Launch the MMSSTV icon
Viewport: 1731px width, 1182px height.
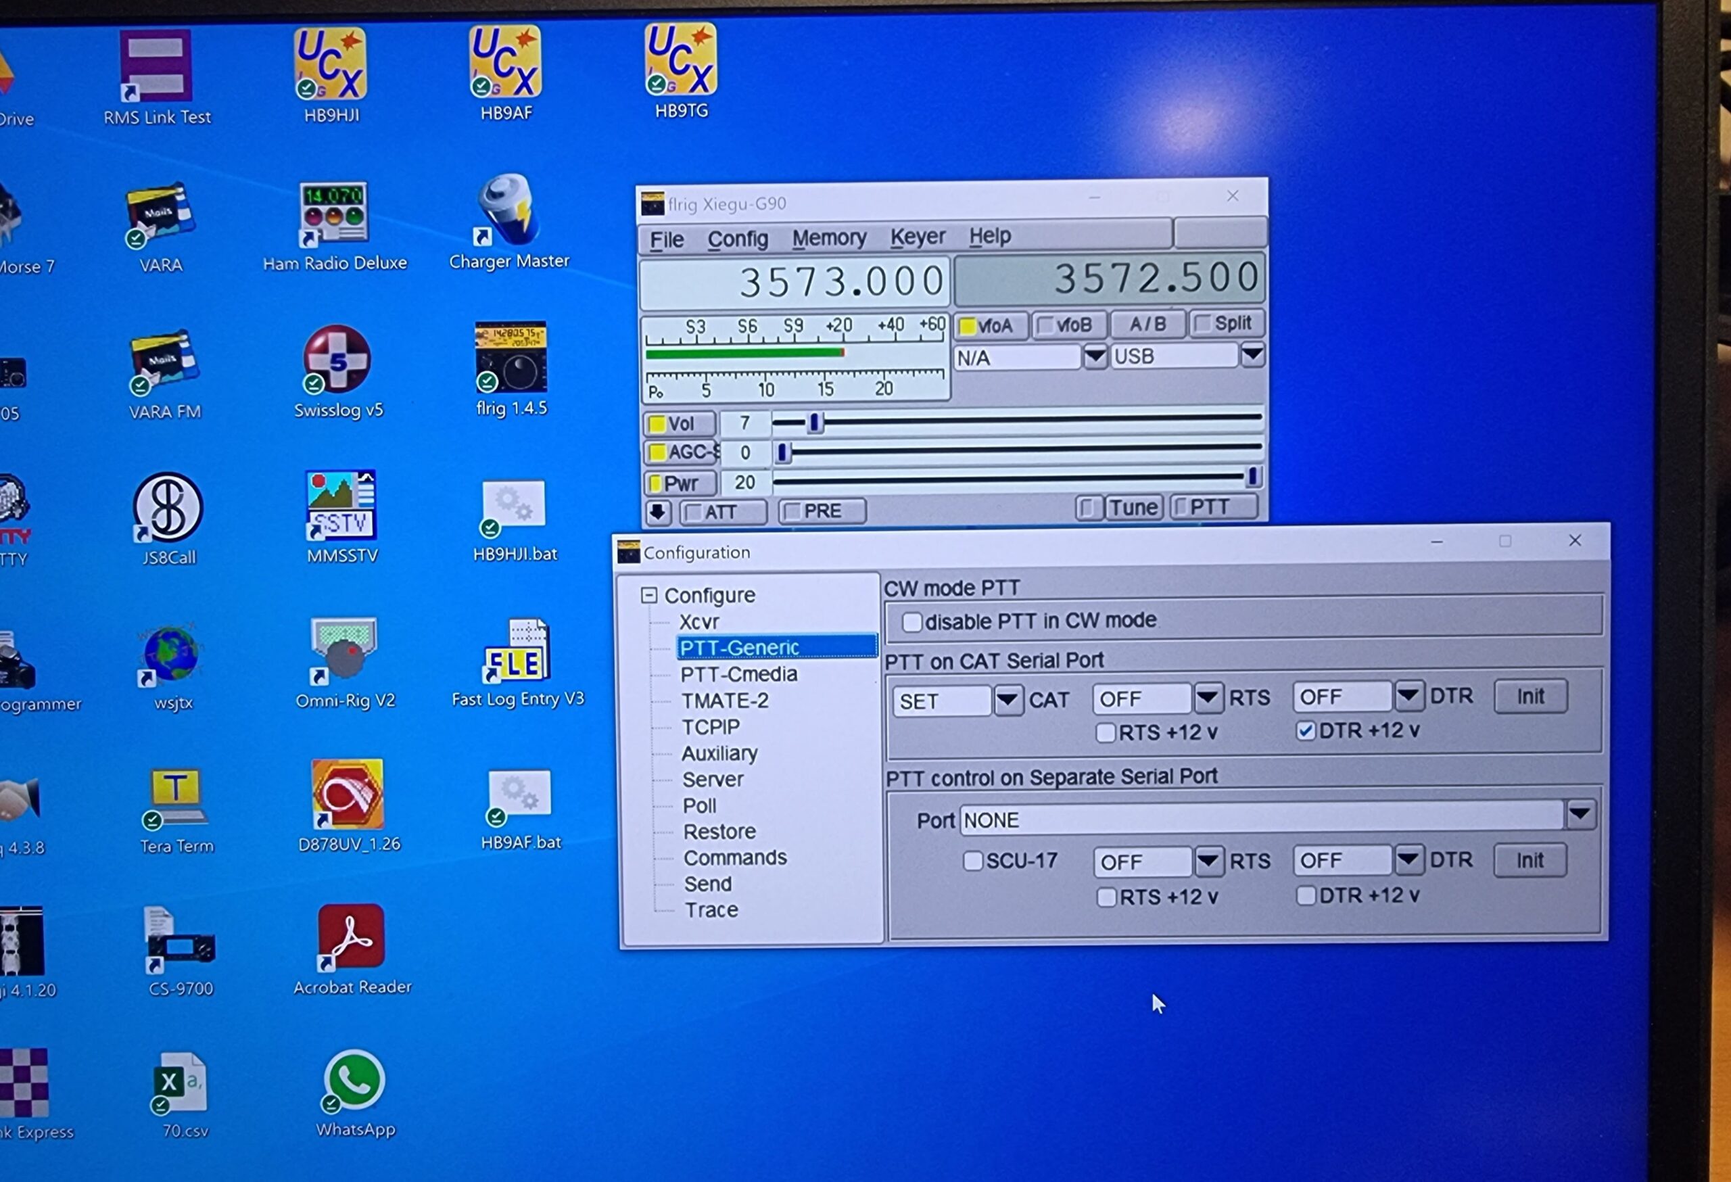point(340,506)
